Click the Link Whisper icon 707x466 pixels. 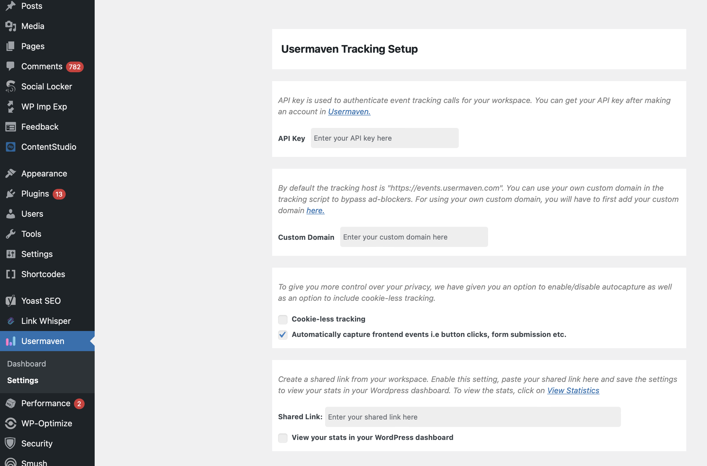point(11,321)
